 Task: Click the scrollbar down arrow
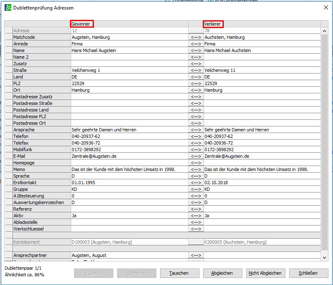point(324,258)
